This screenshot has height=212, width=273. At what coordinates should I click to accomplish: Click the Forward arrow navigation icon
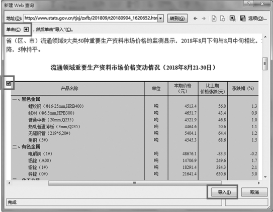pos(204,19)
